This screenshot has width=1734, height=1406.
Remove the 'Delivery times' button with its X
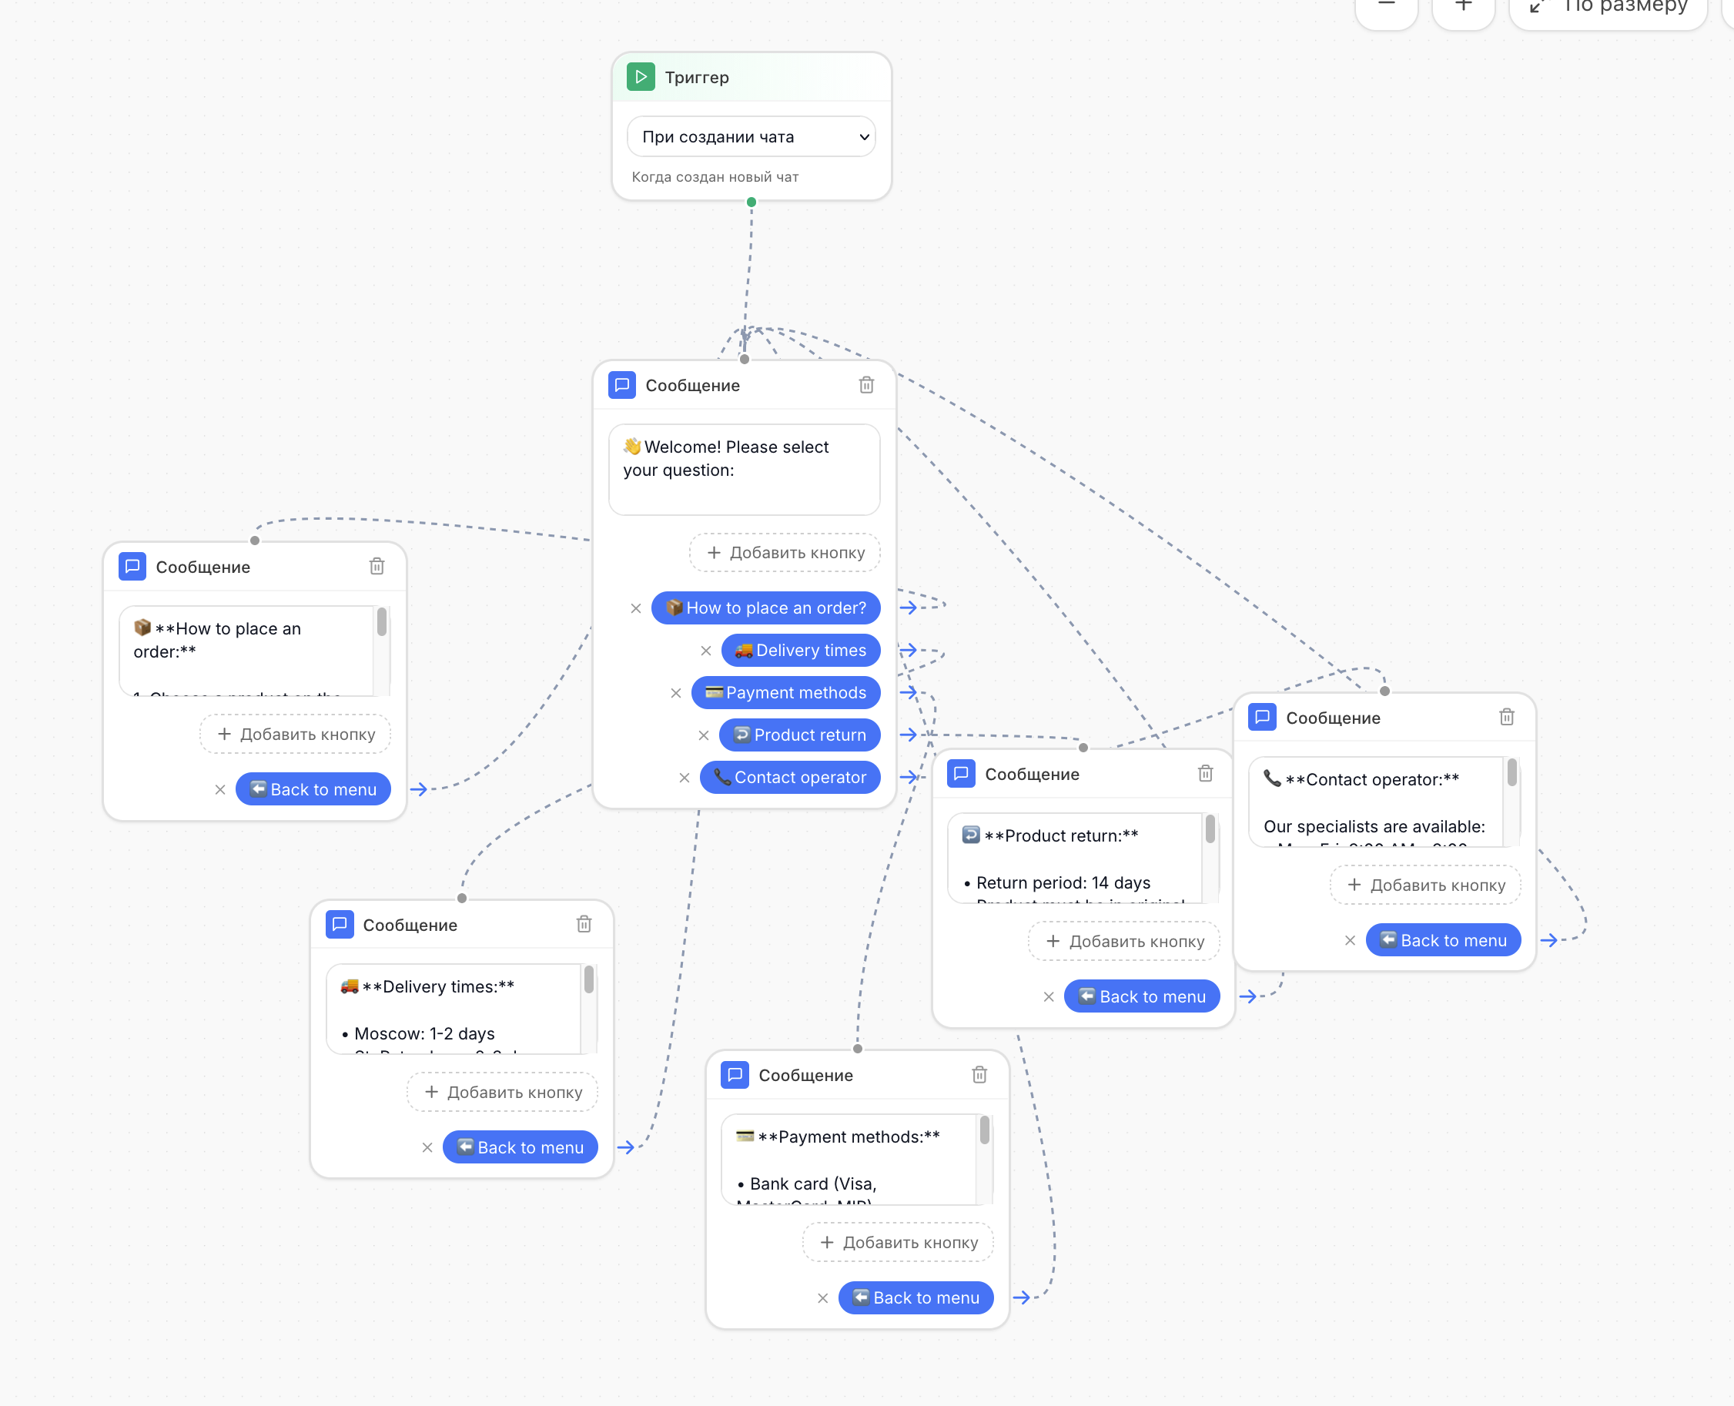click(x=705, y=651)
